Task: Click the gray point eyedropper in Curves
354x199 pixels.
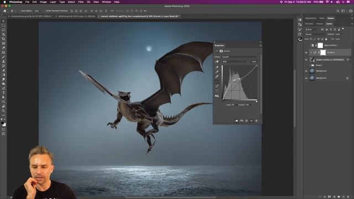Action: [x=217, y=72]
